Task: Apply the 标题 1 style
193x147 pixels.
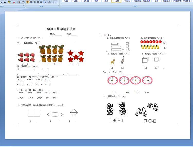Action: pos(76,1)
